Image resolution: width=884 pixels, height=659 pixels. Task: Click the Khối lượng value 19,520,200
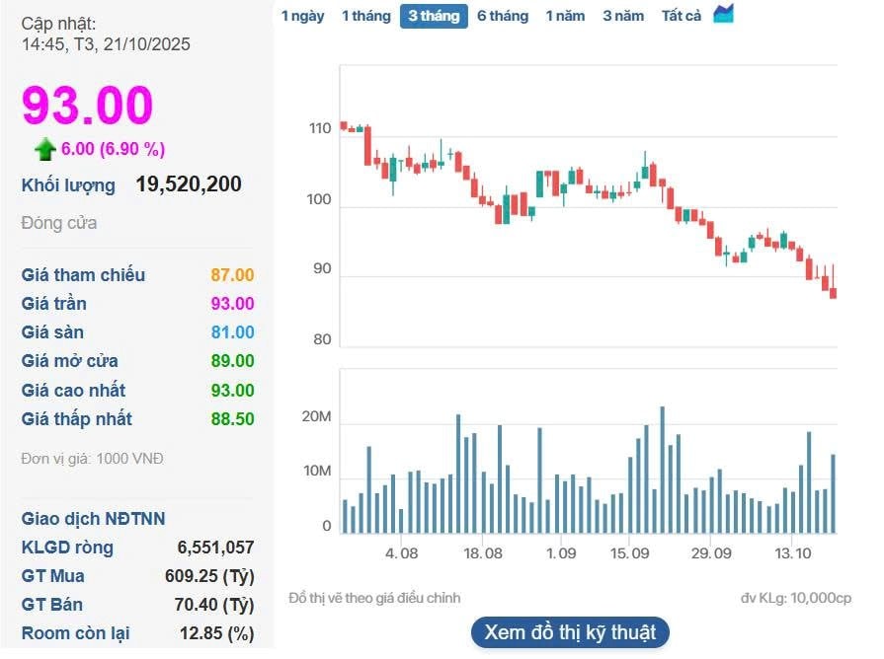point(189,184)
